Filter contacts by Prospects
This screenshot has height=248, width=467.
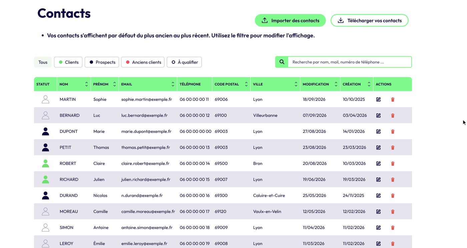[102, 62]
